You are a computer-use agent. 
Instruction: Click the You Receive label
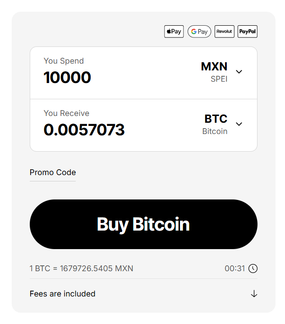pos(66,113)
